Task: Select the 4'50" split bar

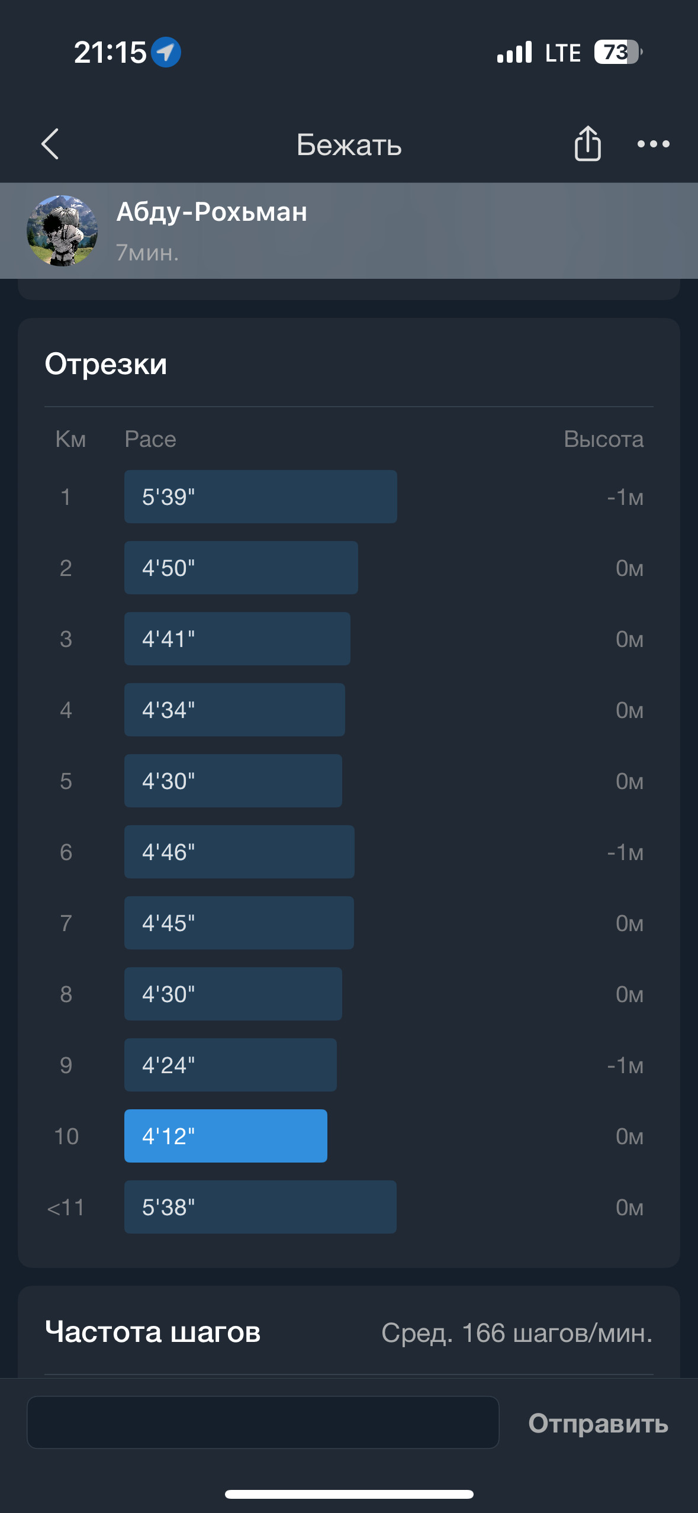Action: pyautogui.click(x=241, y=568)
